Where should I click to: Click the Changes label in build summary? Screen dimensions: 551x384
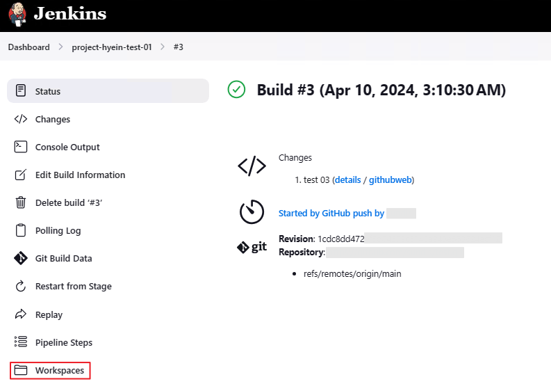tap(295, 158)
